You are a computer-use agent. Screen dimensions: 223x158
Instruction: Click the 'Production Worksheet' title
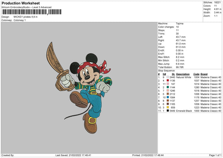pos(21,3)
